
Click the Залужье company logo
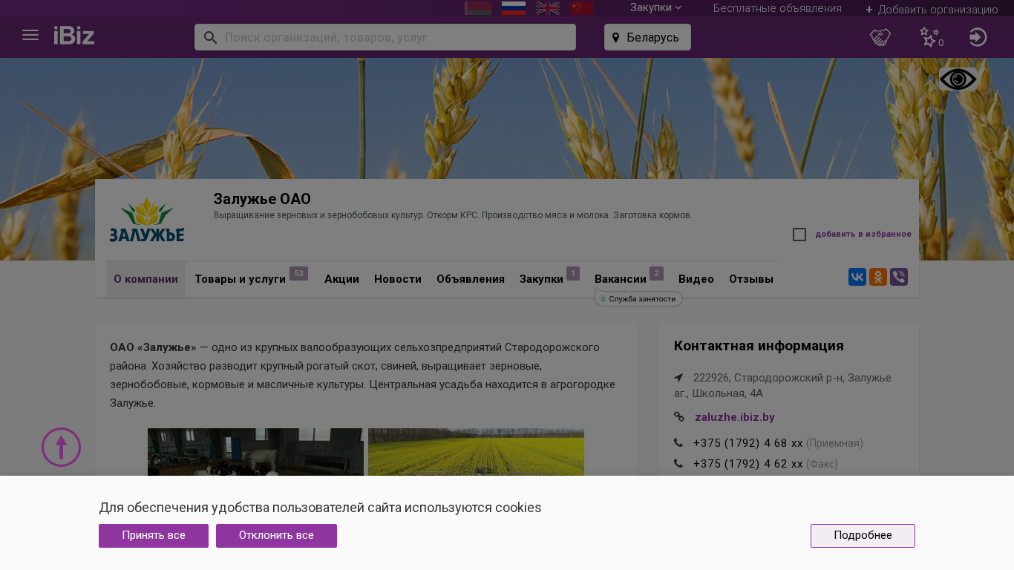click(147, 220)
